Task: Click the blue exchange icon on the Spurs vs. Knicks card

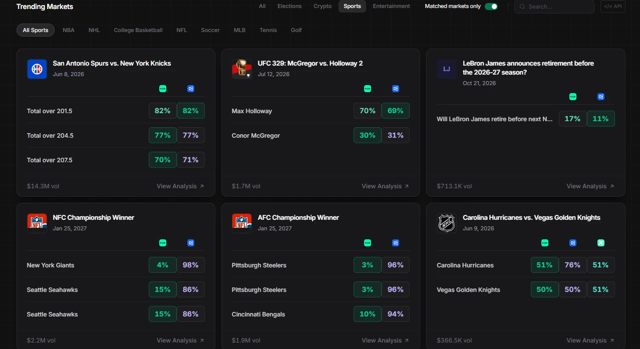Action: point(191,89)
